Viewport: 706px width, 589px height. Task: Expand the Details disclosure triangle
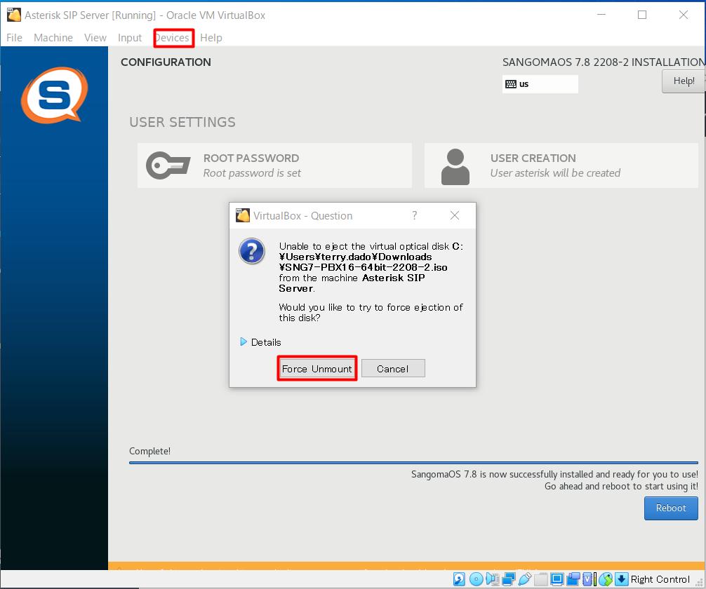(x=243, y=342)
